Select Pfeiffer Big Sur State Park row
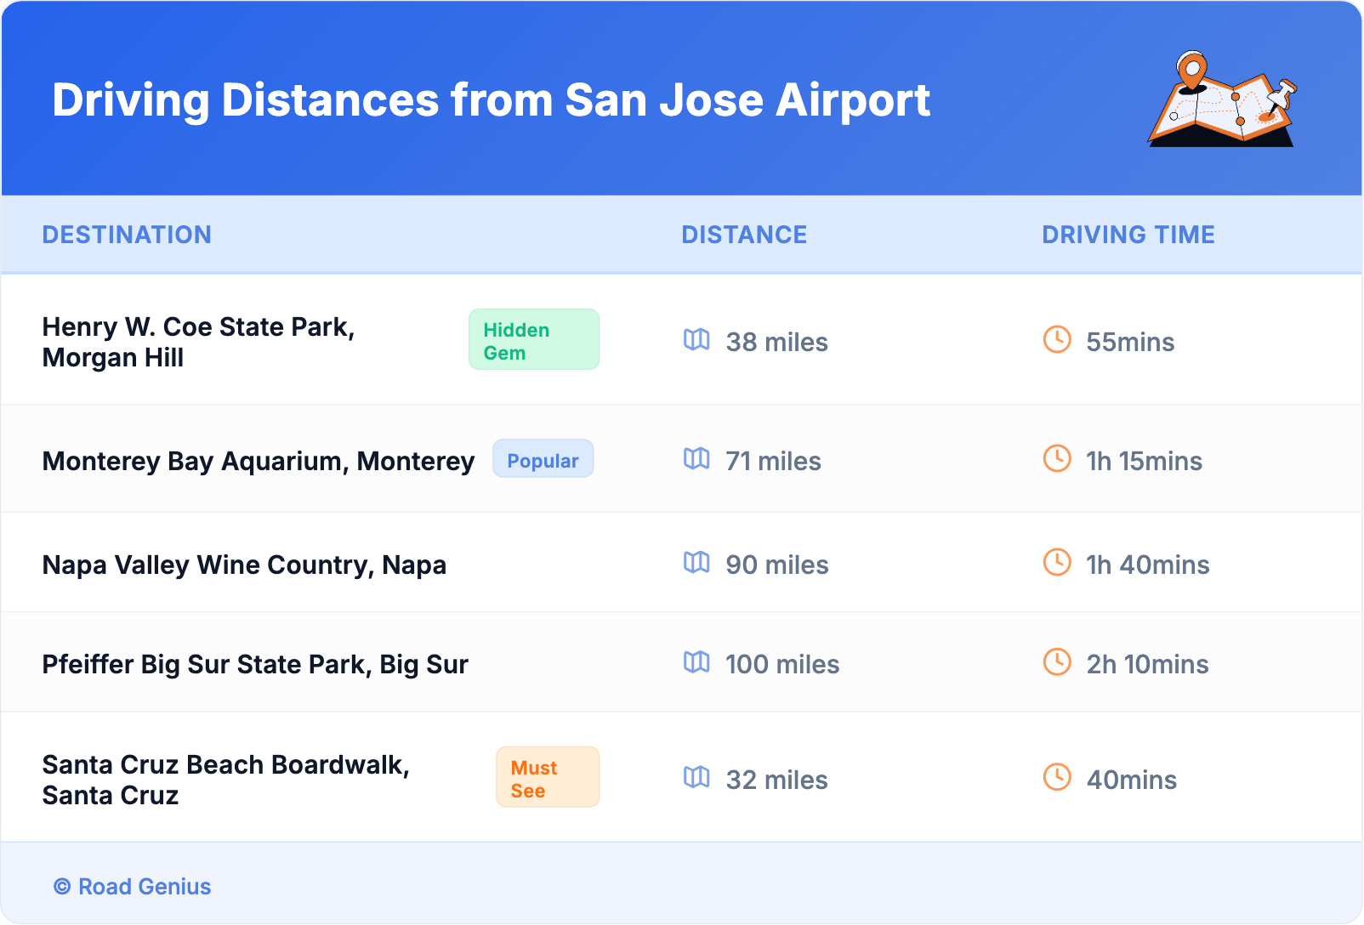 point(255,664)
